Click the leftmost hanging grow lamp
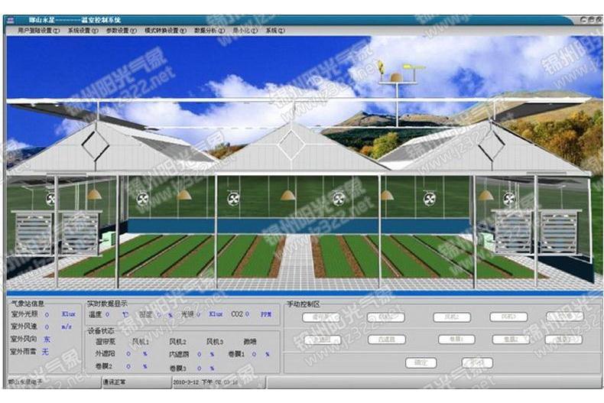 coord(94,194)
